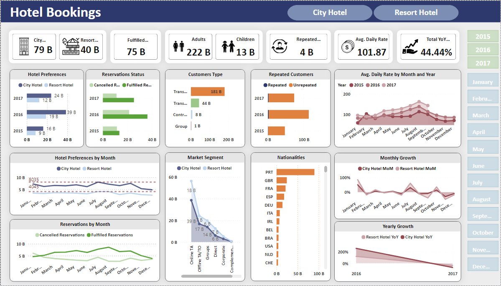This screenshot has width=501, height=286.
Task: Click Fulfilled Reservations legend in monthly chart
Action: [110, 235]
